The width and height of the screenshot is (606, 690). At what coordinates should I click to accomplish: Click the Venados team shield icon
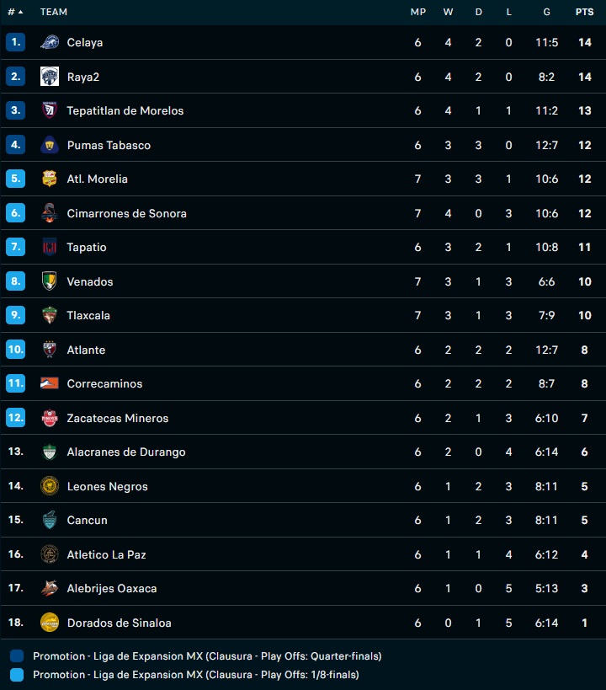click(50, 281)
